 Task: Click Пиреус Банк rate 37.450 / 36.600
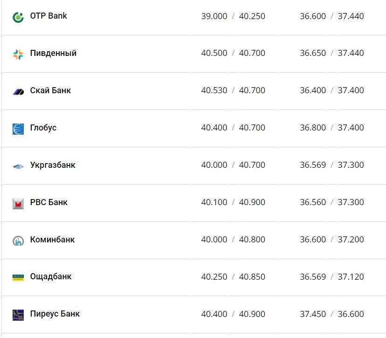pos(331,314)
